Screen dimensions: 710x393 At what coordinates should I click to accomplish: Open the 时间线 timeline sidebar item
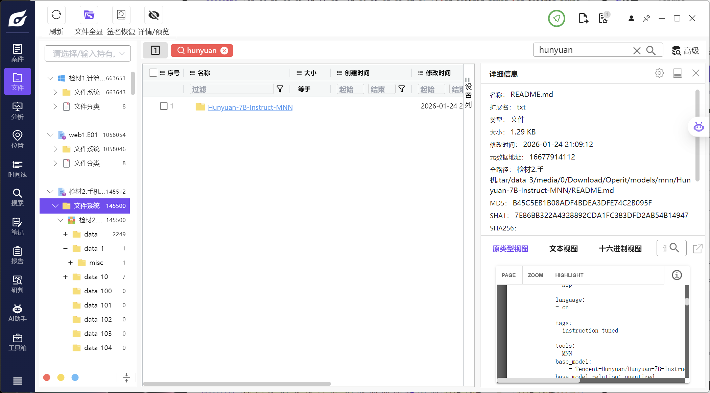click(18, 169)
